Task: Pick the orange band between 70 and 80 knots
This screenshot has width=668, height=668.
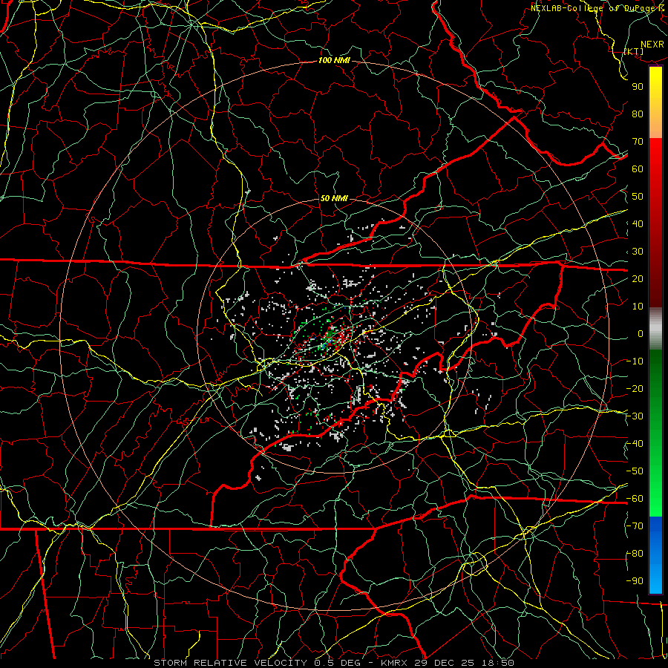Action: click(655, 126)
